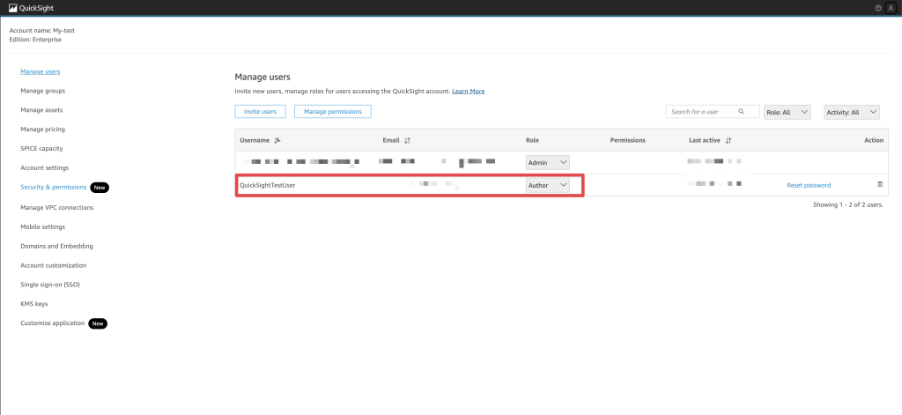902x415 pixels.
Task: Open Account customization section
Action: pos(54,265)
